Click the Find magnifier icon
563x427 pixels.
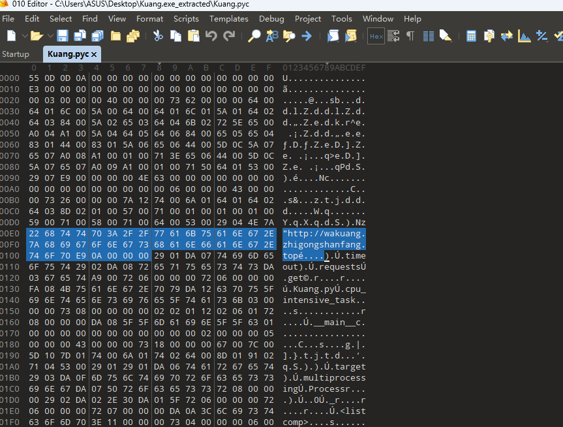click(254, 36)
